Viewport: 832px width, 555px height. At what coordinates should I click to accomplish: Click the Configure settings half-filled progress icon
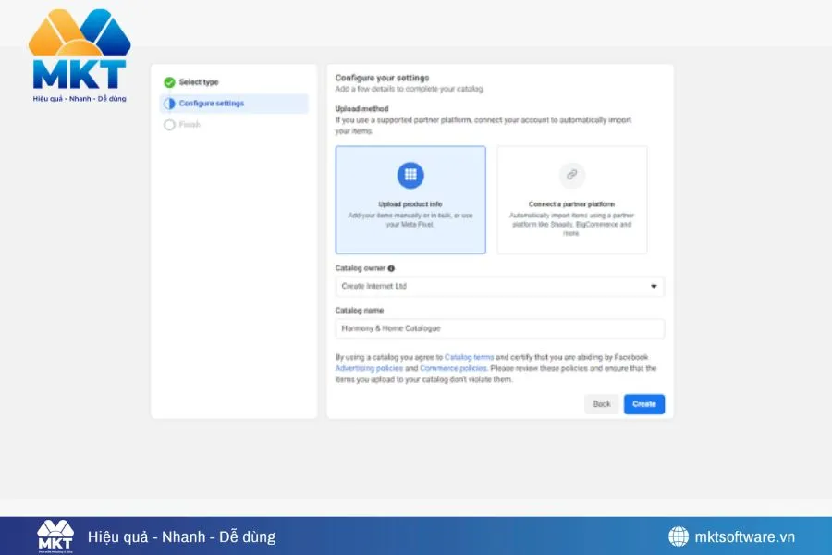167,104
